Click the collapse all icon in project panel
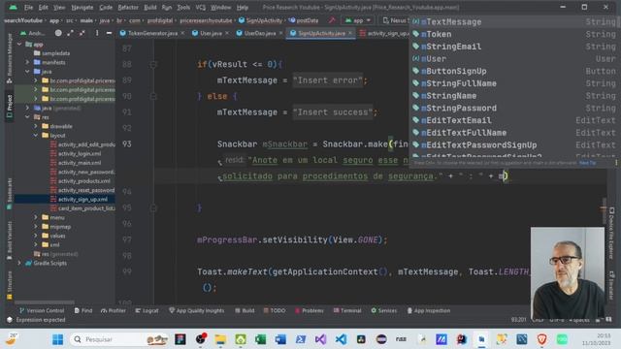 pos(82,33)
